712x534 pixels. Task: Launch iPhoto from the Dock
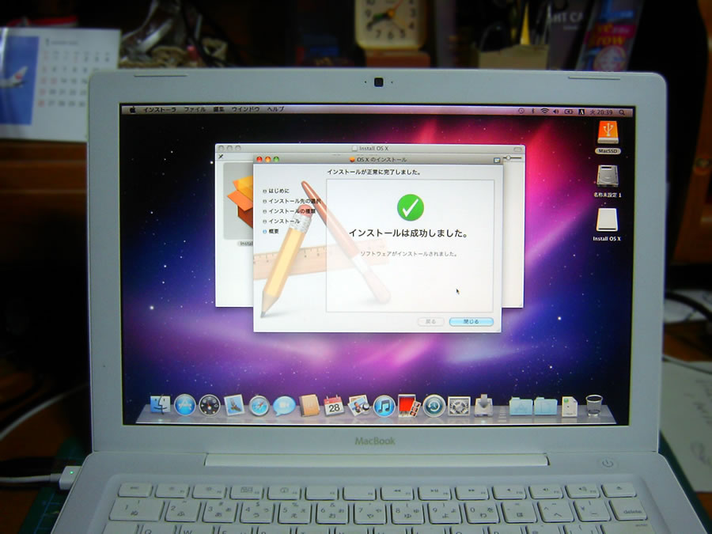(x=358, y=406)
